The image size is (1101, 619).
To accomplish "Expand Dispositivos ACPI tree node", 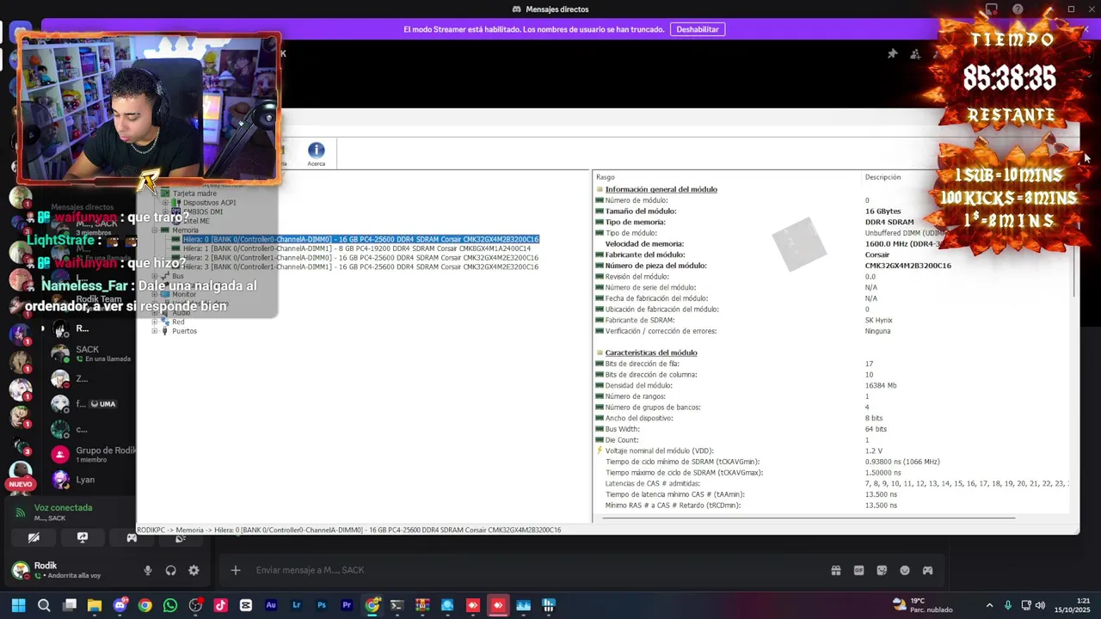I will click(165, 203).
